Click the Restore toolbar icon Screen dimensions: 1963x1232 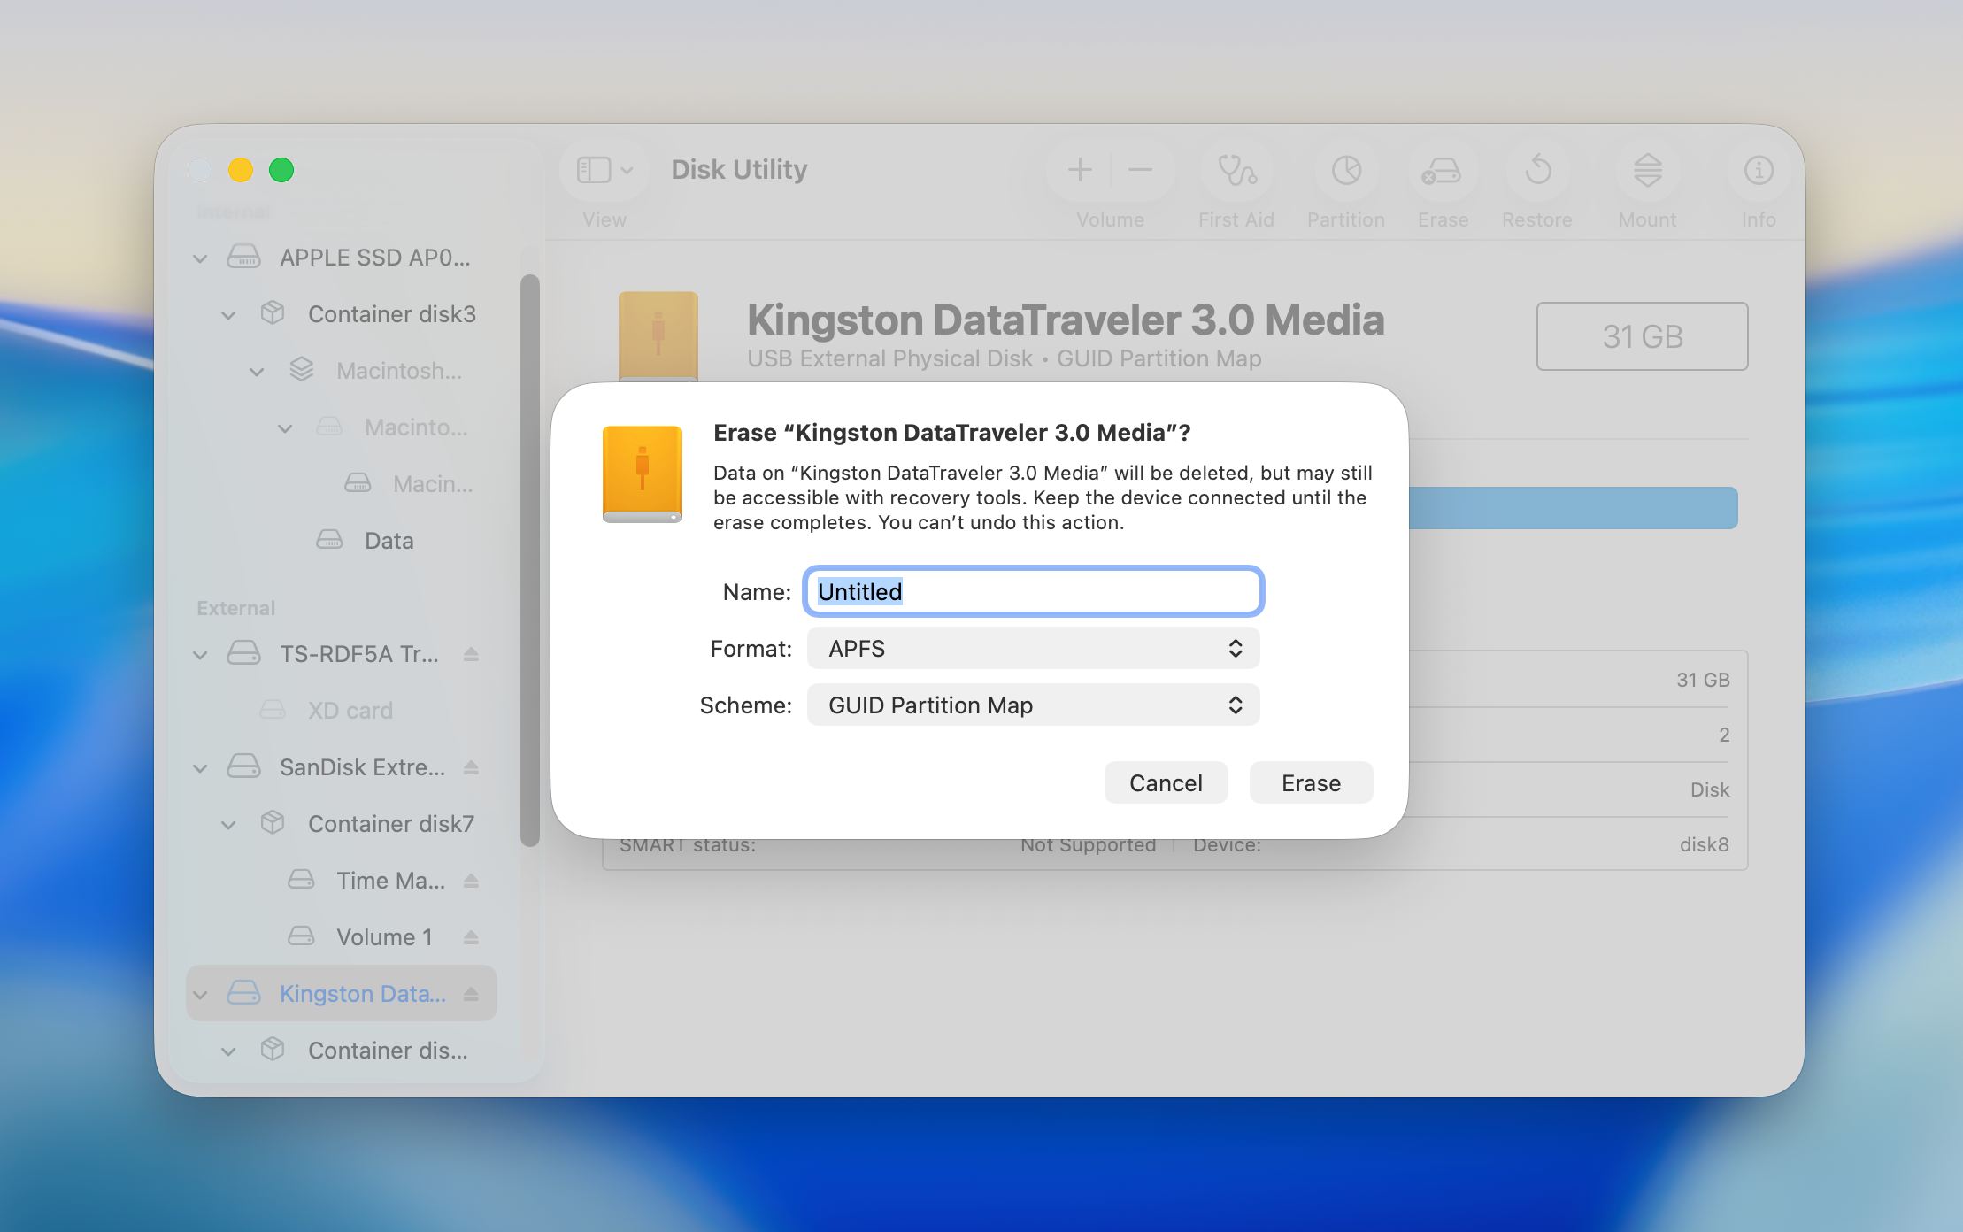pos(1538,170)
